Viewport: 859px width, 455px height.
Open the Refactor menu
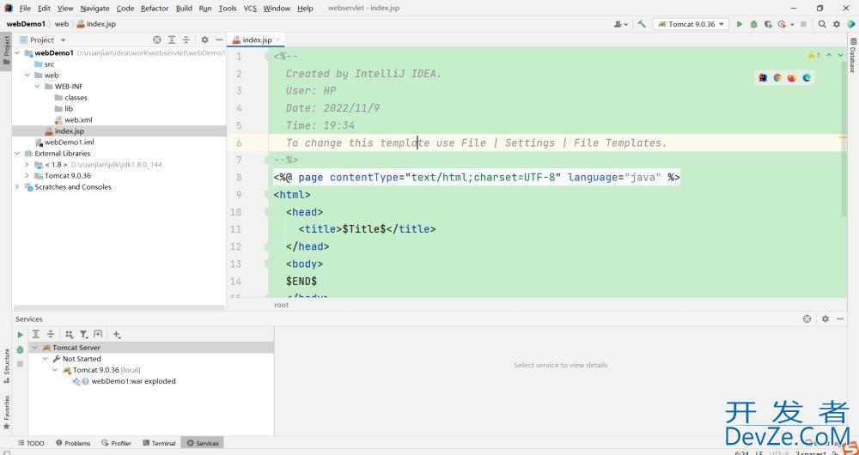[x=155, y=9]
